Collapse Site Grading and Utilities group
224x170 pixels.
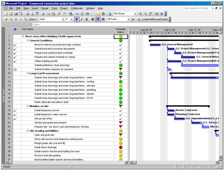click(28, 131)
